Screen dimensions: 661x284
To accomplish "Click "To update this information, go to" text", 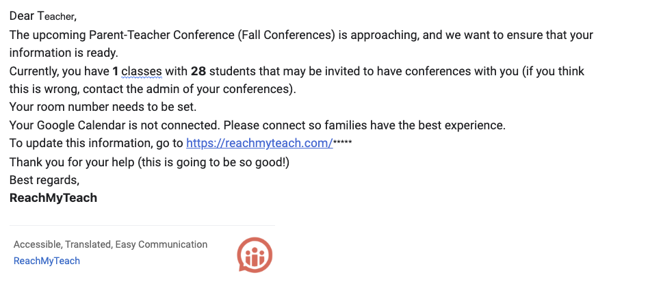I will click(96, 144).
